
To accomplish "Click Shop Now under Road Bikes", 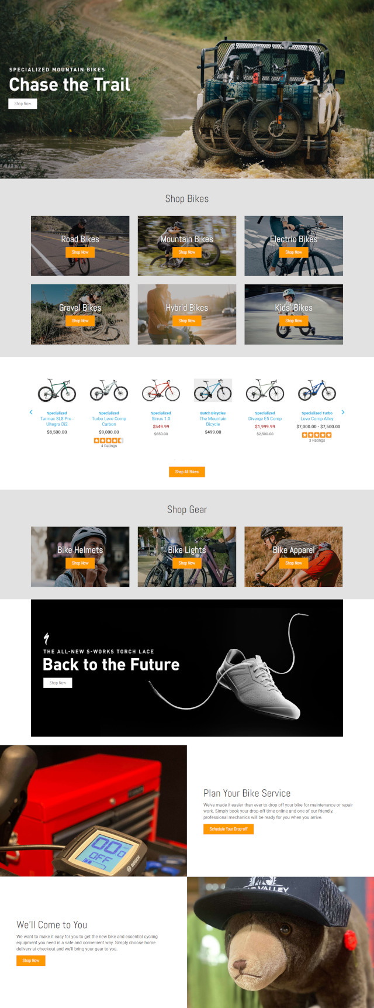I will tap(80, 252).
